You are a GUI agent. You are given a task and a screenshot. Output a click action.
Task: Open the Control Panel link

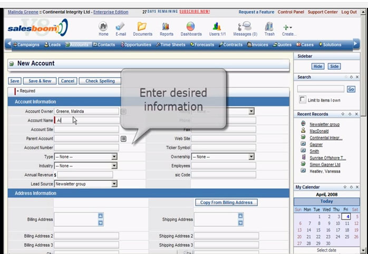tap(291, 12)
